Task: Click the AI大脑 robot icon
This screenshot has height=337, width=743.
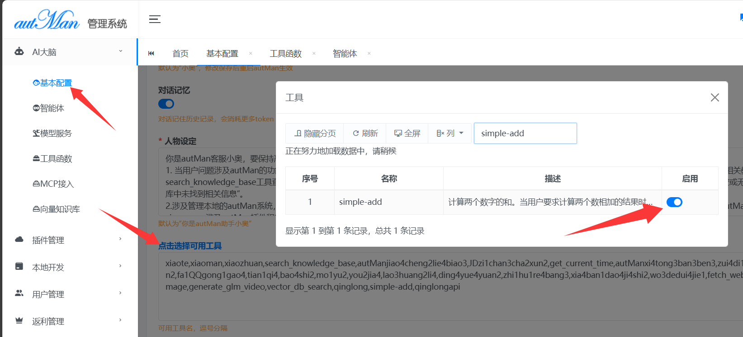Action: coord(19,51)
